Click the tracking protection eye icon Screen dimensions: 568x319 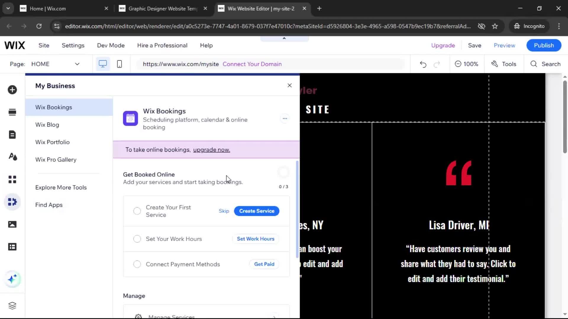pos(481,26)
